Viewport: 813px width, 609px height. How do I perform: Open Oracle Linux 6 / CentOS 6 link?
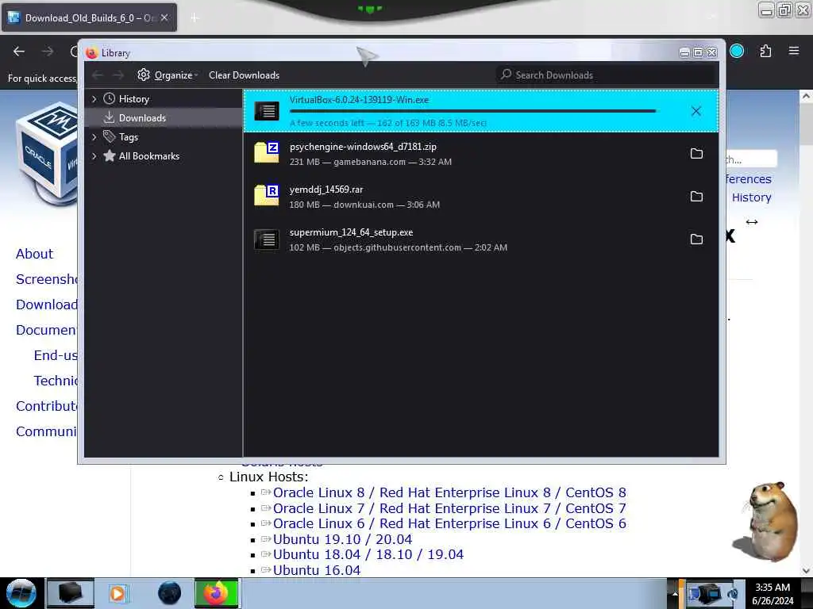(449, 523)
